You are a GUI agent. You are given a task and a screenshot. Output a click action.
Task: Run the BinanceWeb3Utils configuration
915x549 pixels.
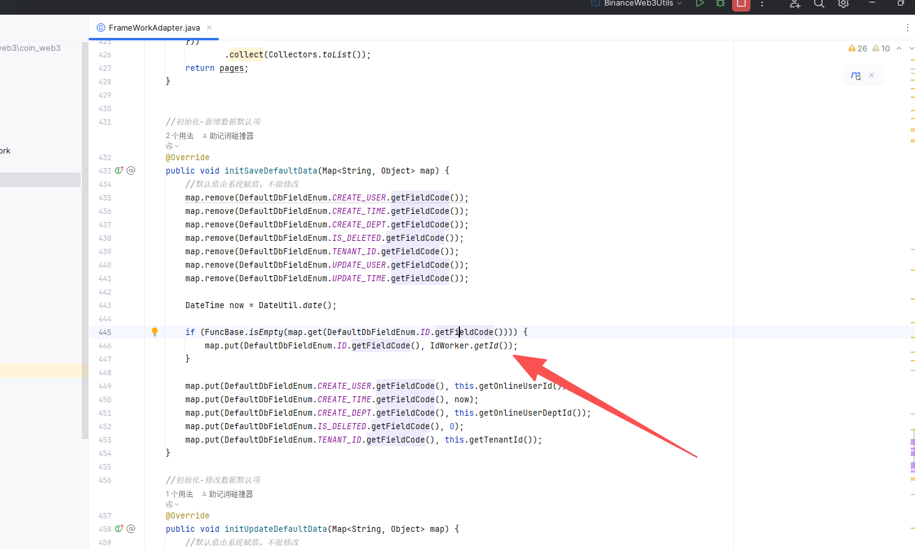(x=700, y=4)
